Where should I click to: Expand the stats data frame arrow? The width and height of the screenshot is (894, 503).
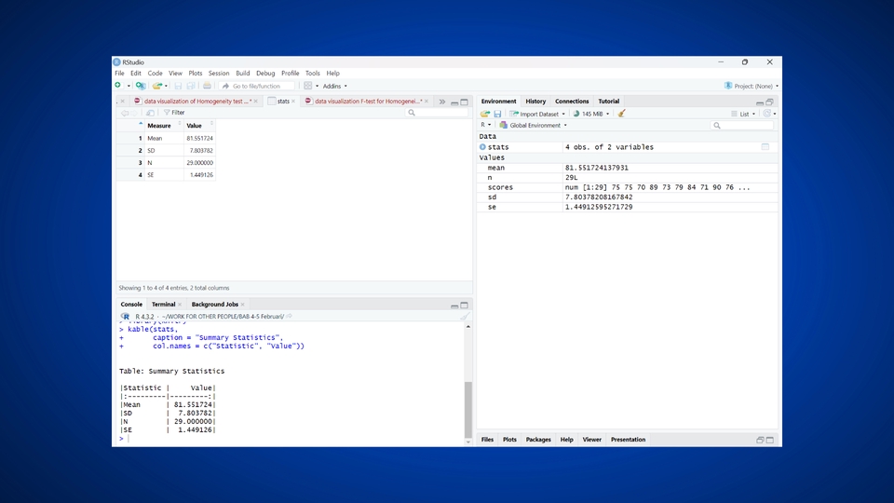[483, 147]
